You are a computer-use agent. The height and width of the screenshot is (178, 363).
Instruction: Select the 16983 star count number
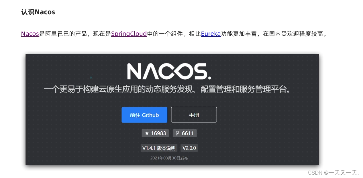click(x=158, y=133)
